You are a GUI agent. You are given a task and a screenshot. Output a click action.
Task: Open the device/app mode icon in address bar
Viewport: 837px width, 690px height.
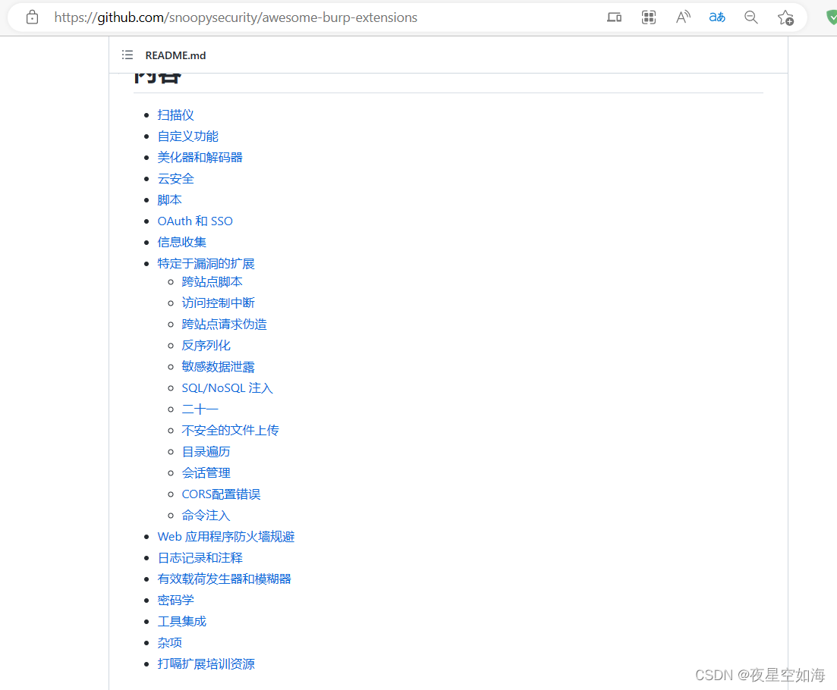pyautogui.click(x=614, y=17)
